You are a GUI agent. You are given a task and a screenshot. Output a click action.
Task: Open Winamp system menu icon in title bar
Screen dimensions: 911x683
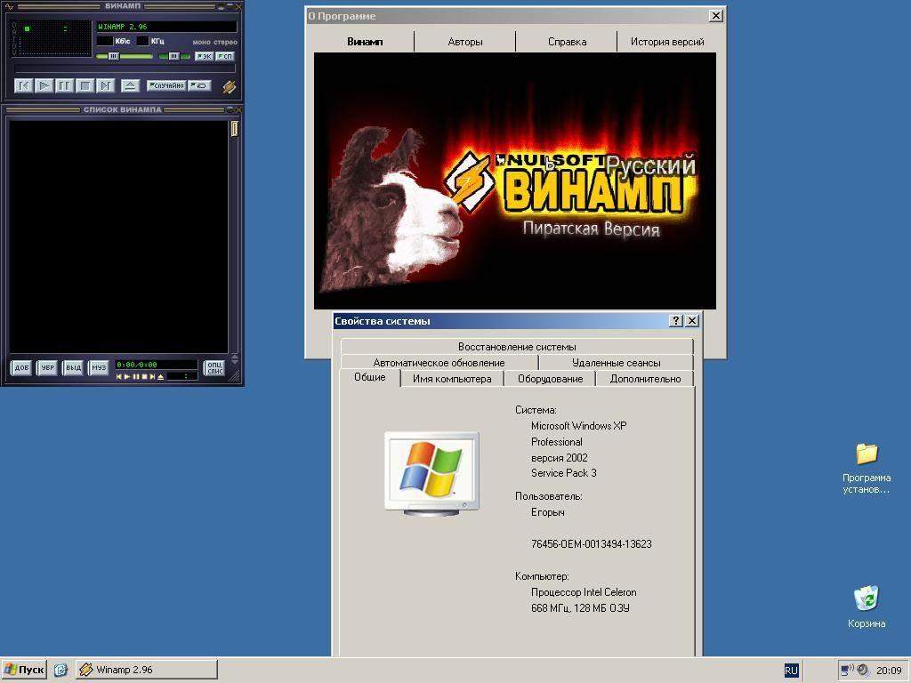point(9,6)
